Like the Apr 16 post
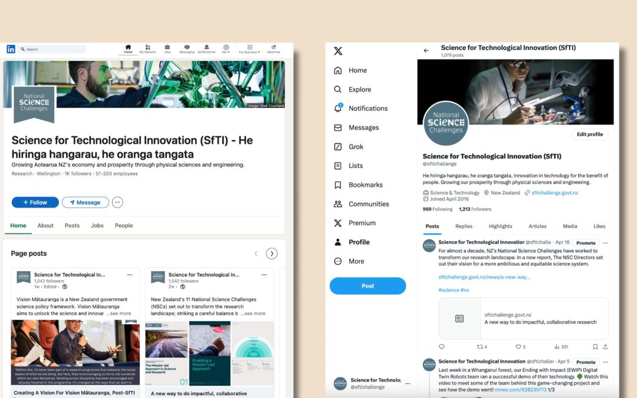 click(x=518, y=347)
